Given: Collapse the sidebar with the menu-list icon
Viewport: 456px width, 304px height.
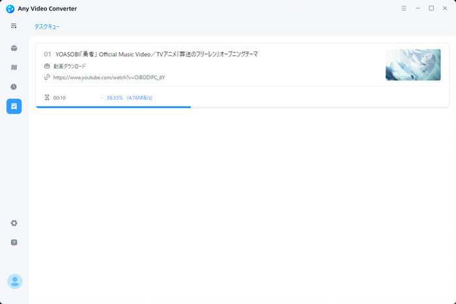Looking at the screenshot, I should tap(14, 26).
